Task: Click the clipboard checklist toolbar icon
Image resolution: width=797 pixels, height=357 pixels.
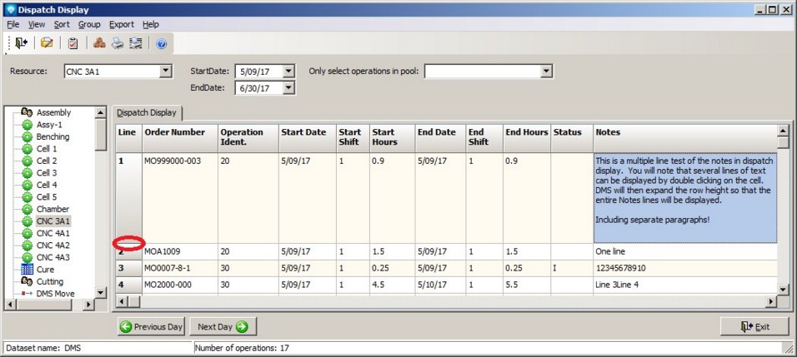Action: [x=73, y=43]
